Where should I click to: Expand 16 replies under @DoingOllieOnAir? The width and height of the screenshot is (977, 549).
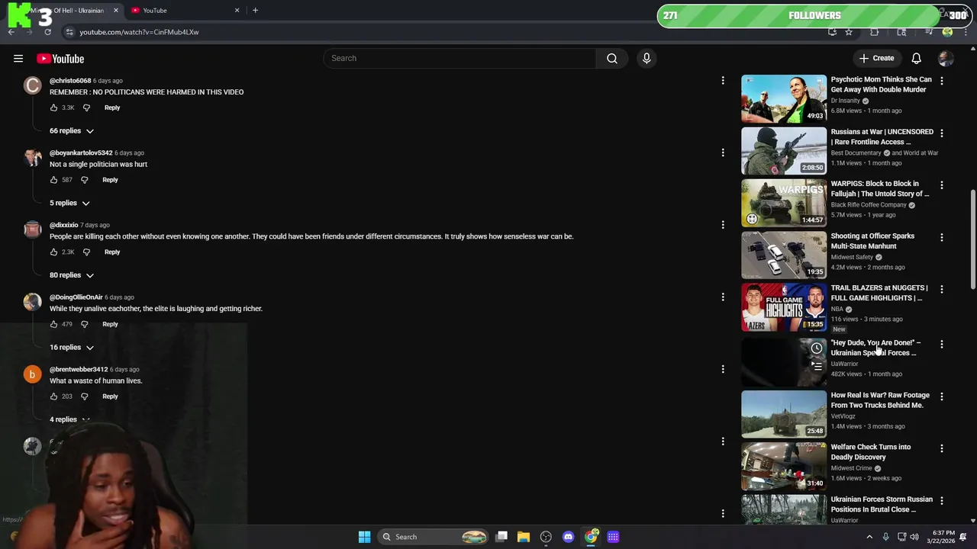(72, 348)
